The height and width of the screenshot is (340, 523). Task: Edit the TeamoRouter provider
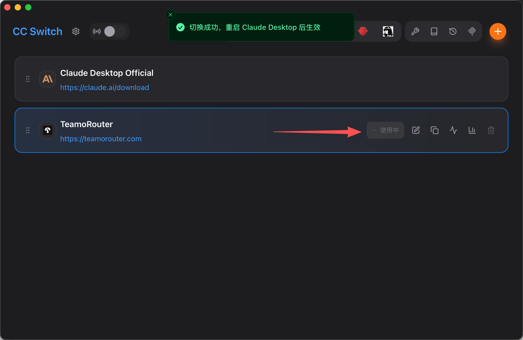tap(416, 130)
